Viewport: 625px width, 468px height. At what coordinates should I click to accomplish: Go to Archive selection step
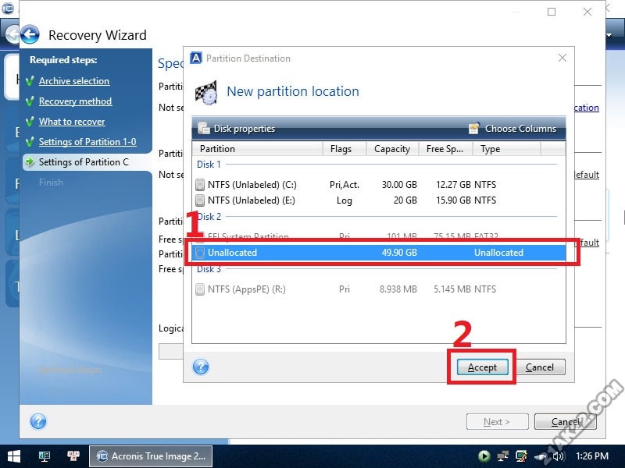pyautogui.click(x=74, y=81)
